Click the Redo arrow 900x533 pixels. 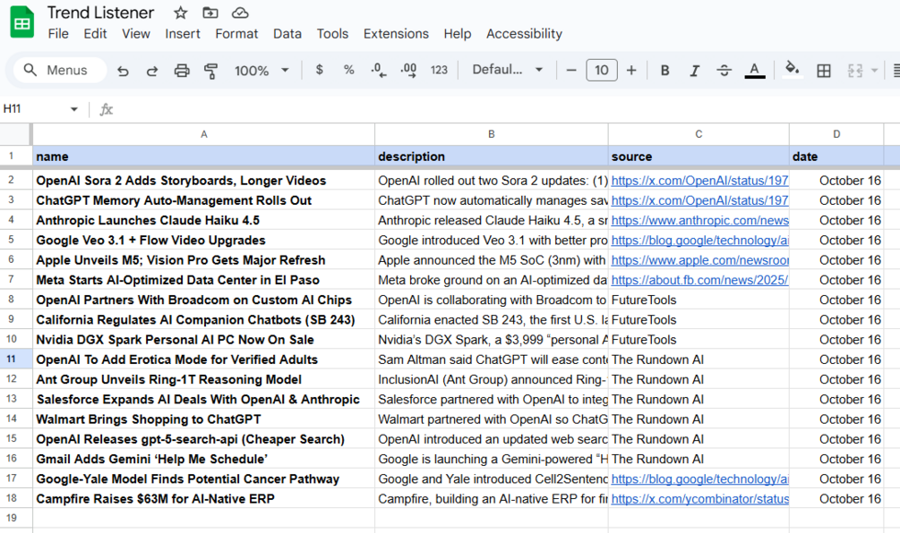pyautogui.click(x=152, y=71)
